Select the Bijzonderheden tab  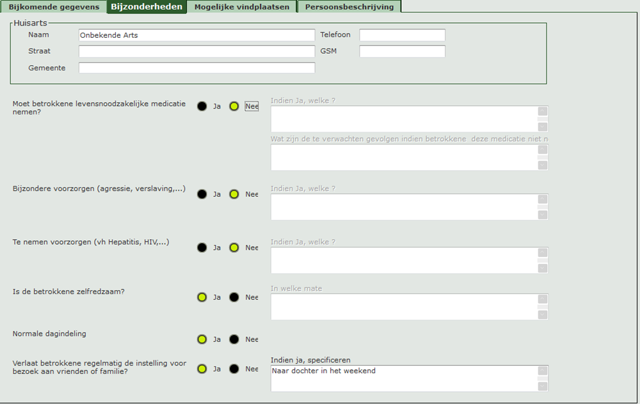[147, 7]
